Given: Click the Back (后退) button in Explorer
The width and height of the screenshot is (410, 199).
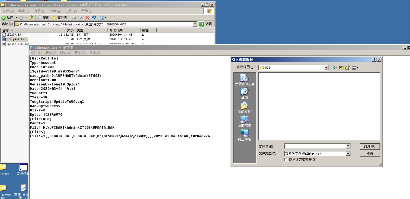Looking at the screenshot, I should tap(7, 18).
